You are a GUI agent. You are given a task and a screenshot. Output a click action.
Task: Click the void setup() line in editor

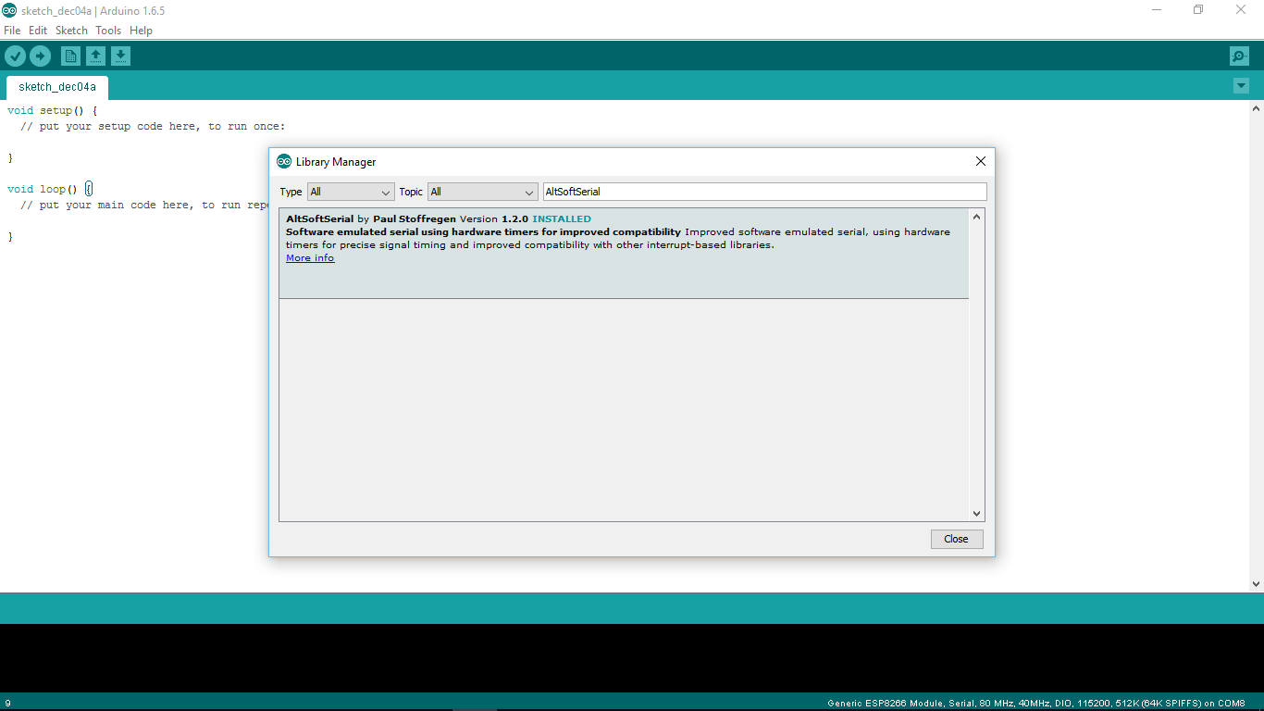53,110
